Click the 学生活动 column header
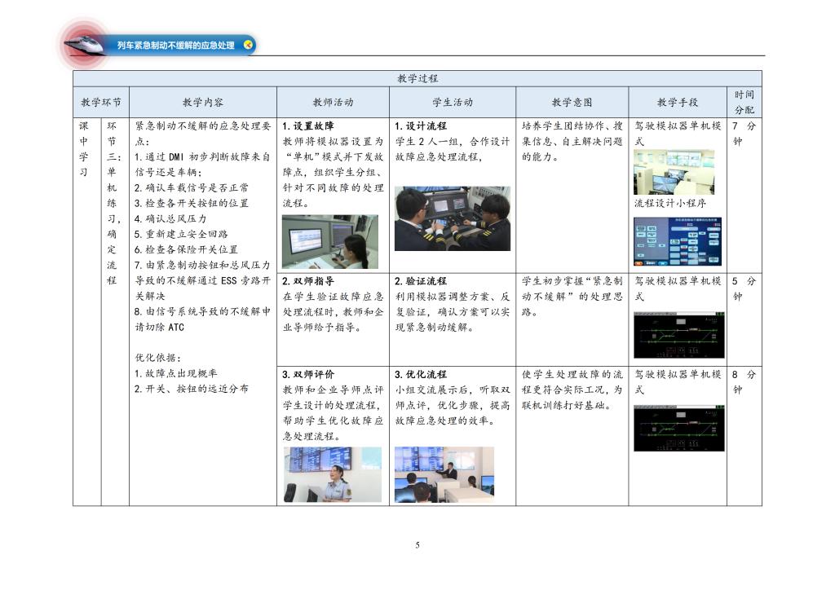The width and height of the screenshot is (835, 590). [x=453, y=103]
